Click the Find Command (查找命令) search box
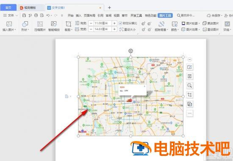This screenshot has width=233, height=161. (186, 15)
